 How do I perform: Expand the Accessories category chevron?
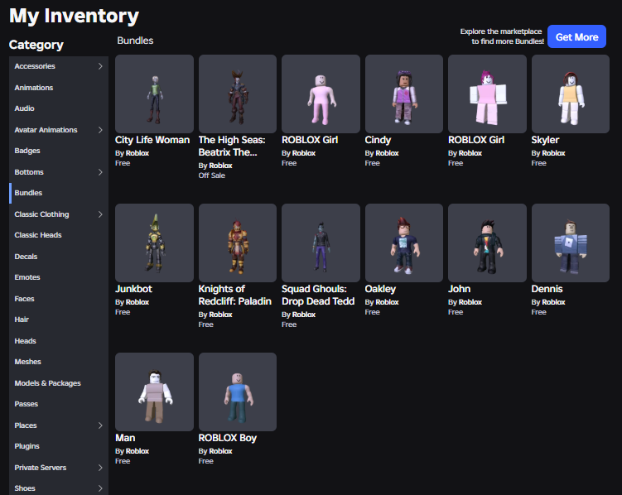tap(100, 66)
